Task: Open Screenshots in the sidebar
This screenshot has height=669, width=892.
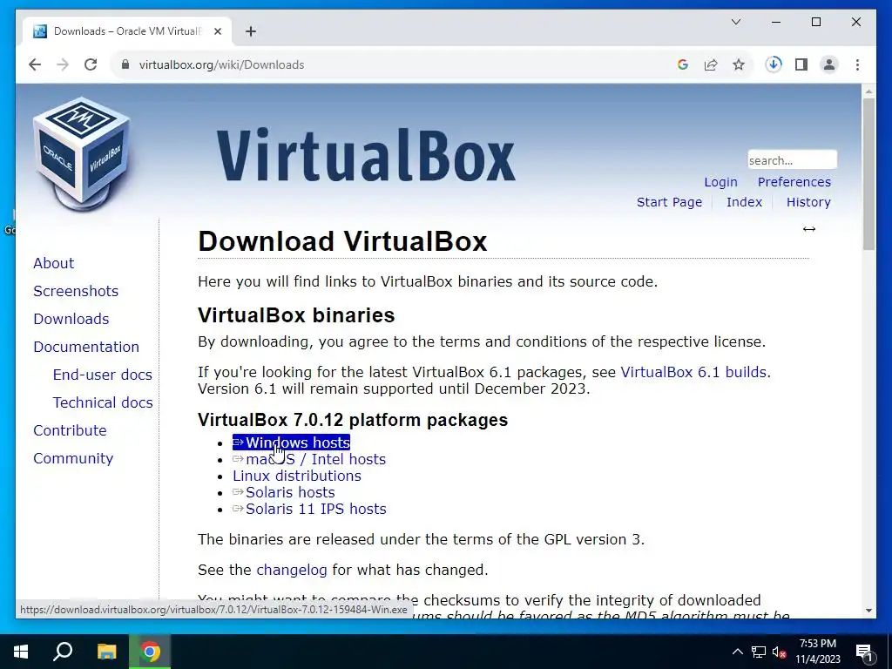Action: (76, 291)
